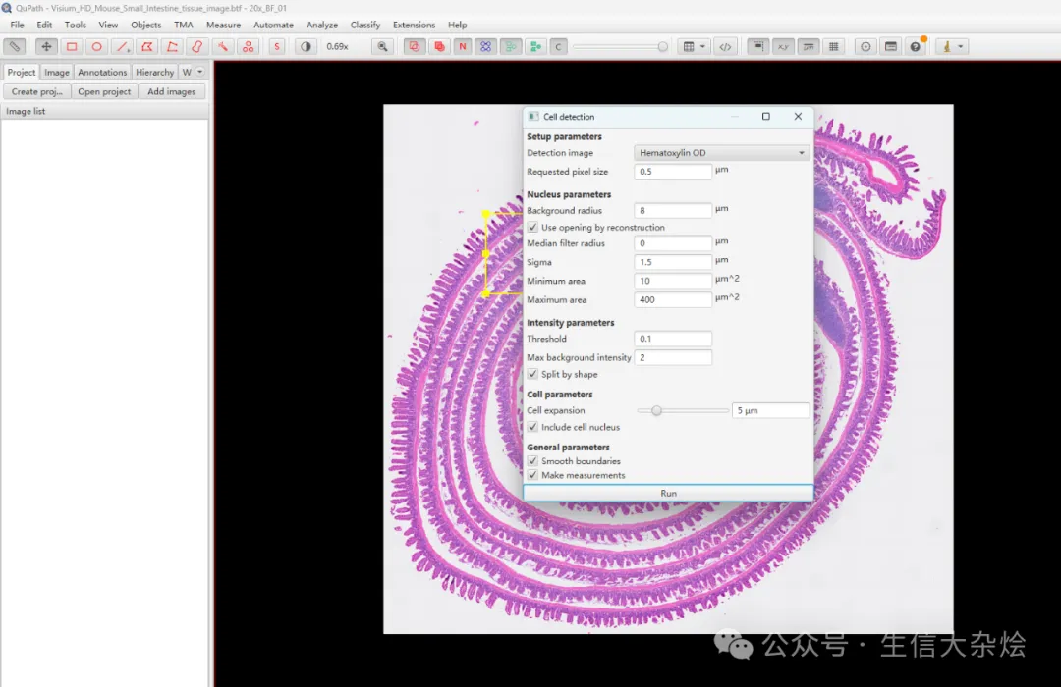Toggle the overview display icon
The image size is (1061, 687).
(x=757, y=47)
